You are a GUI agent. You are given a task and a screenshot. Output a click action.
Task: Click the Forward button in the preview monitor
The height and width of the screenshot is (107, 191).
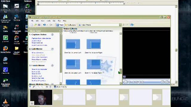tap(143, 82)
